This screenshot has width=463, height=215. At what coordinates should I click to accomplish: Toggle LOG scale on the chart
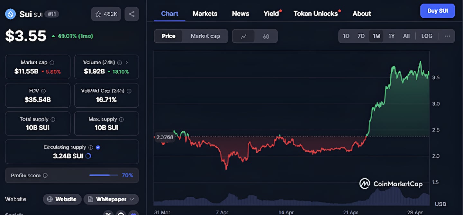(x=427, y=36)
